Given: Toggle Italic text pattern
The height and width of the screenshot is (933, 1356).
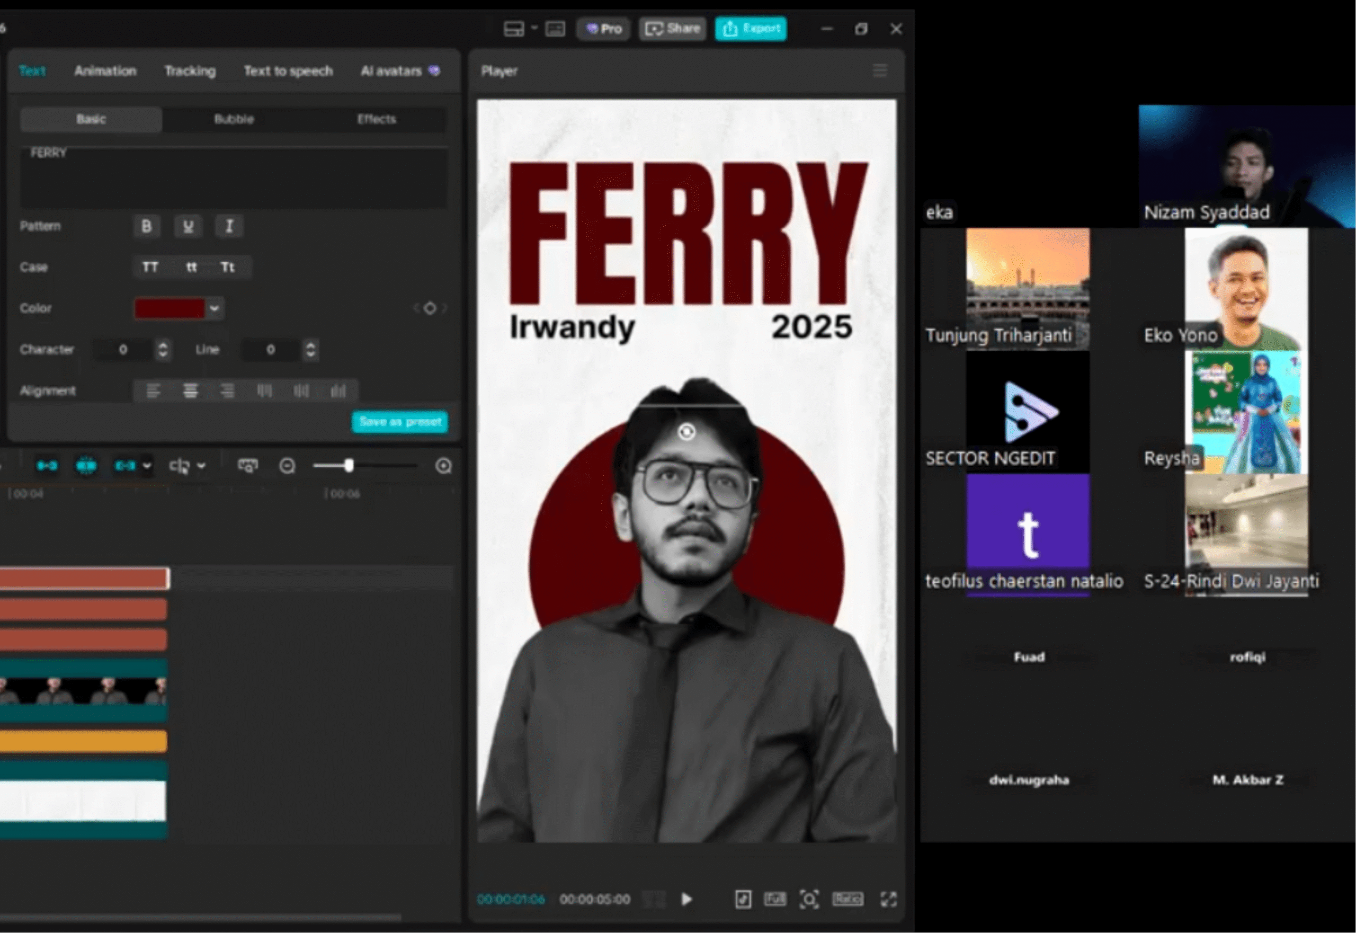Looking at the screenshot, I should tap(229, 226).
